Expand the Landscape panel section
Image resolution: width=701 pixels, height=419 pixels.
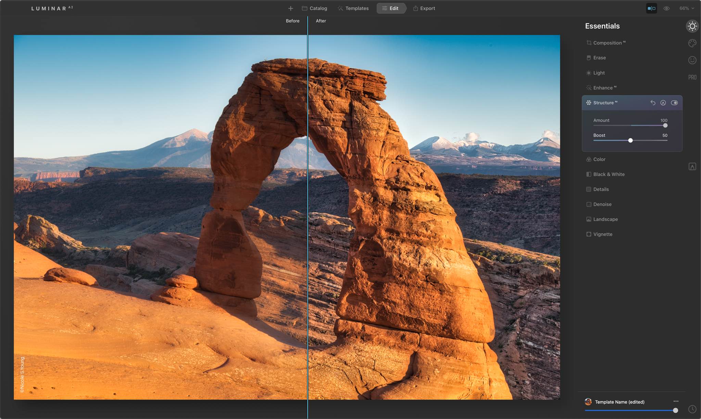pyautogui.click(x=606, y=220)
